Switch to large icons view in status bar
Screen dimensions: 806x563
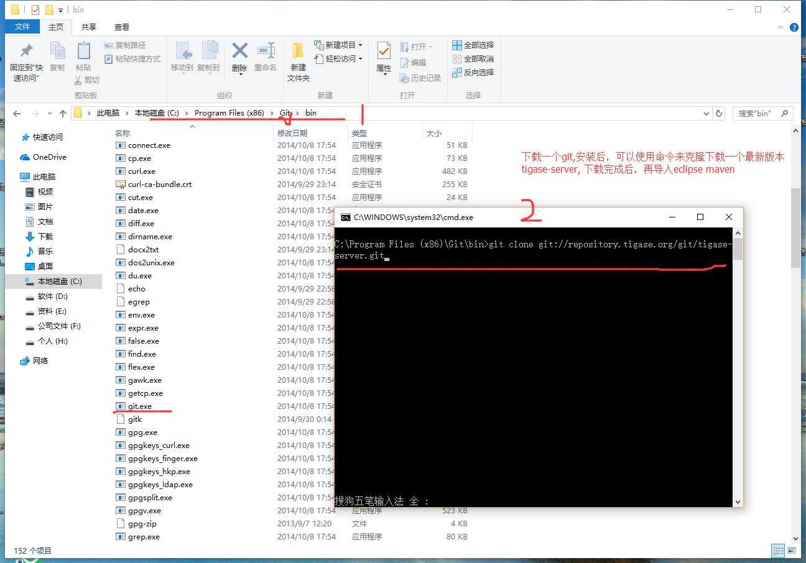[x=792, y=551]
